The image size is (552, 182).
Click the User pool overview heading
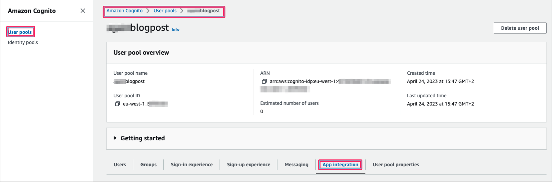click(141, 53)
